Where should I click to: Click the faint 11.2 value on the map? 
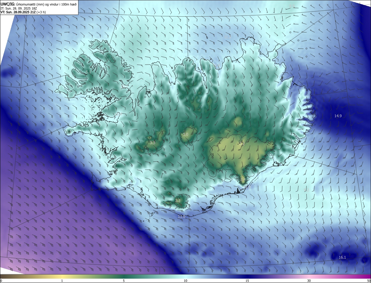[228, 37]
